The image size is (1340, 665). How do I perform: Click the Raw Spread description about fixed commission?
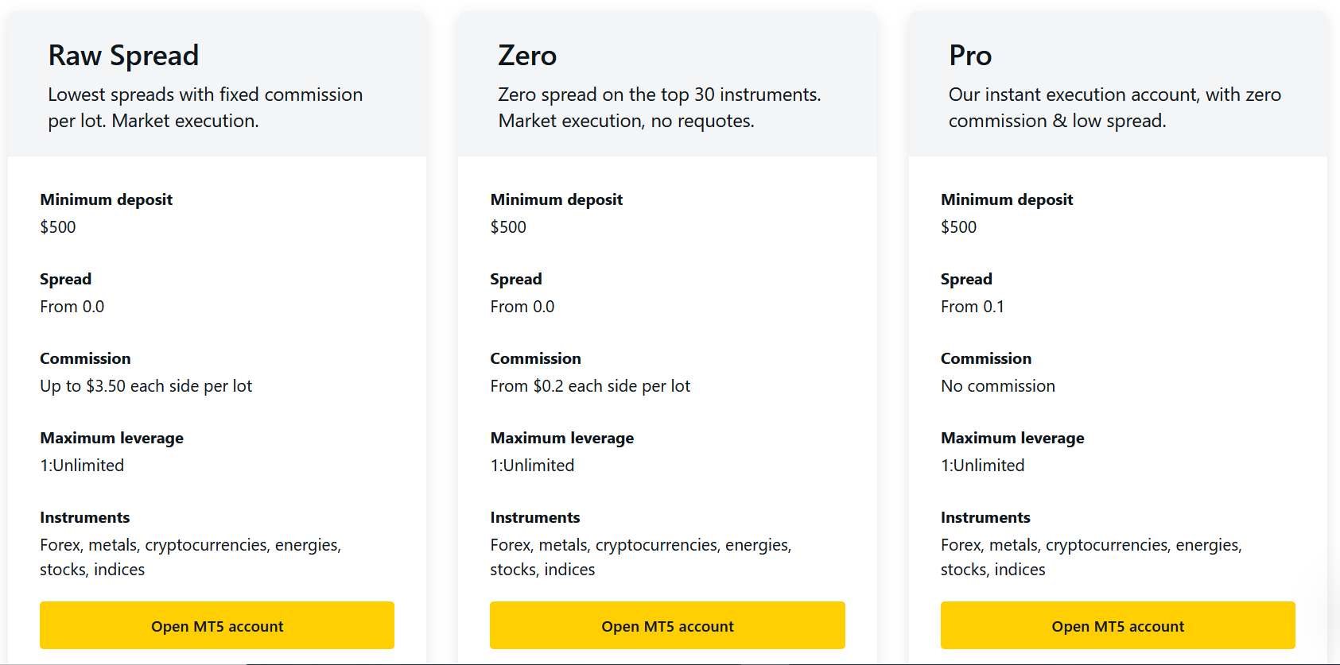[x=205, y=107]
